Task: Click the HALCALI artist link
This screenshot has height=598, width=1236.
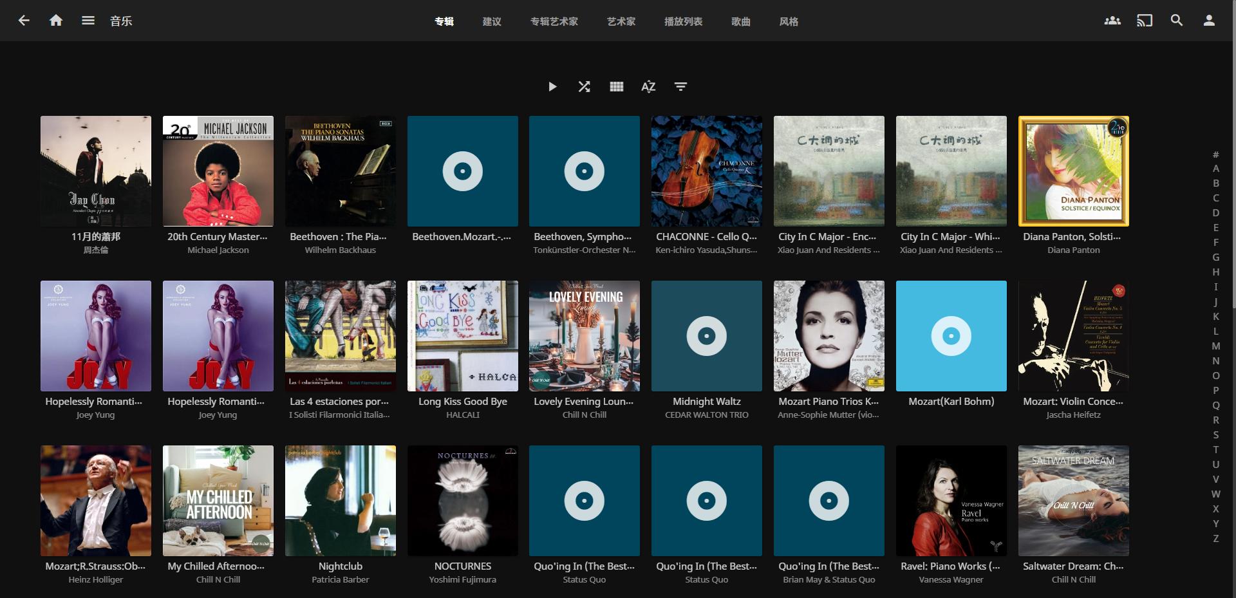Action: click(463, 415)
